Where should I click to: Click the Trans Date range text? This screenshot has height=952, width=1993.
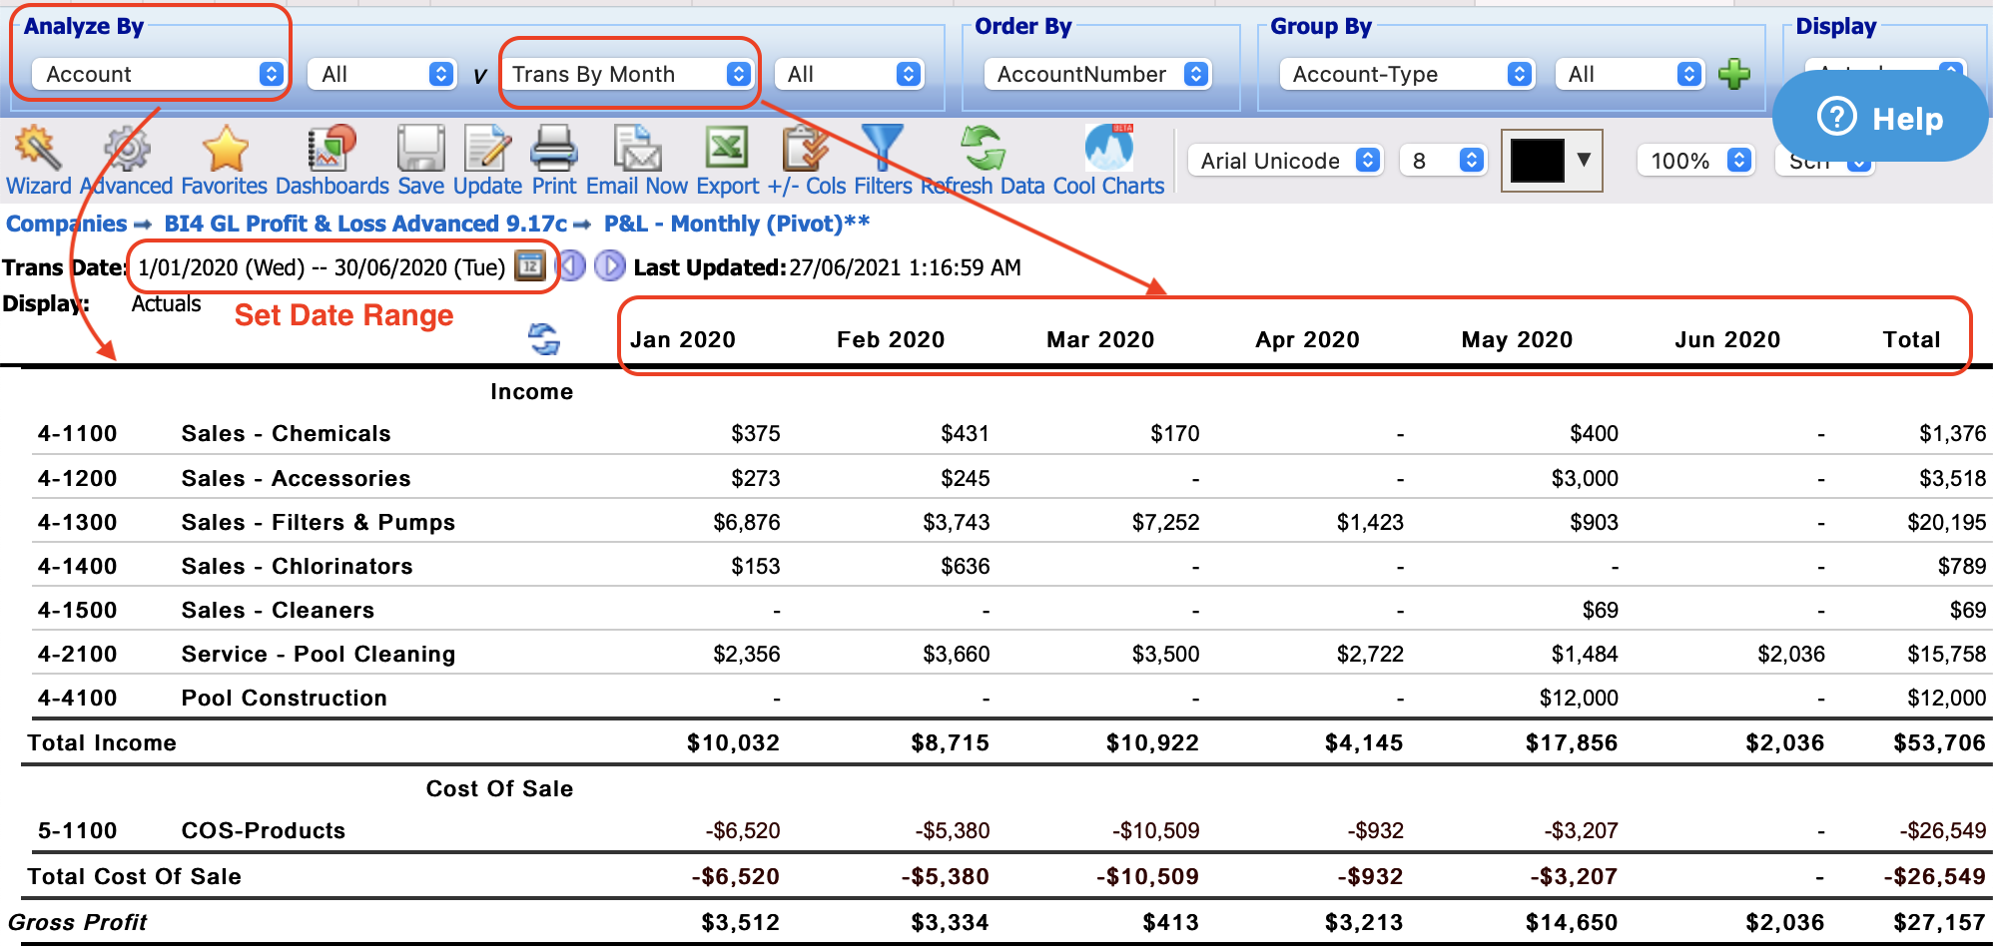(322, 267)
